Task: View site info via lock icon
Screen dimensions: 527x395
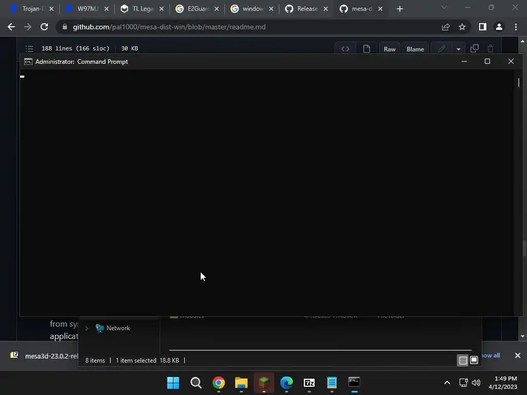Action: 65,27
